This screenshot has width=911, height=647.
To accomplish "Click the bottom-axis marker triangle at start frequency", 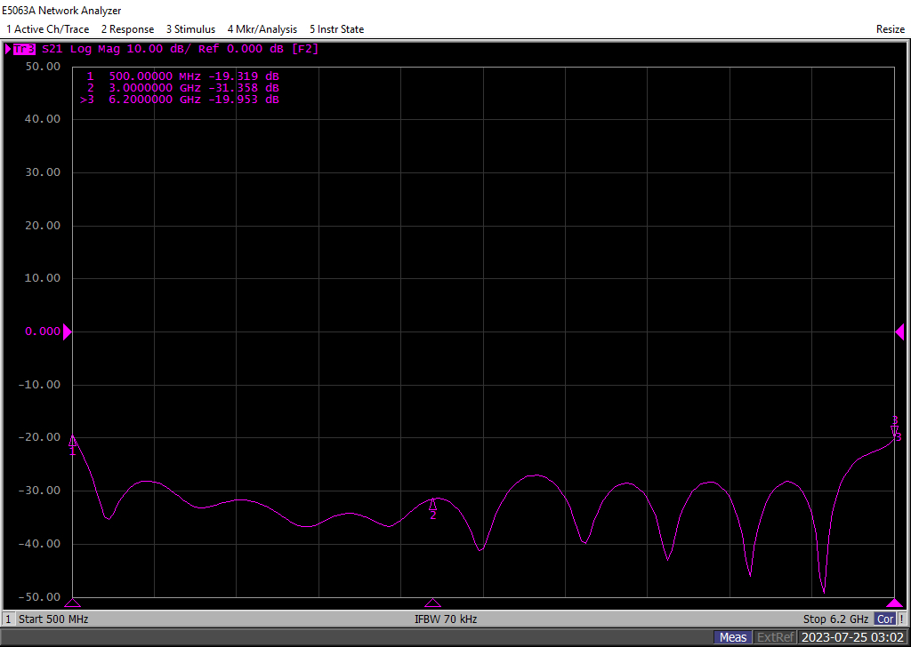I will point(72,603).
